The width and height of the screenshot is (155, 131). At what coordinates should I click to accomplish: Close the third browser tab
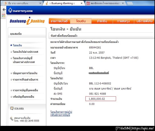pyautogui.click(x=123, y=3)
